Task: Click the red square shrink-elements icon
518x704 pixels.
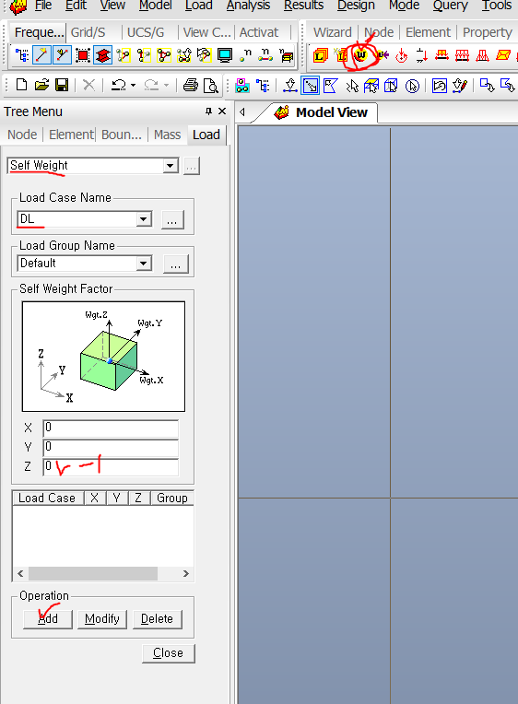Action: click(x=83, y=55)
